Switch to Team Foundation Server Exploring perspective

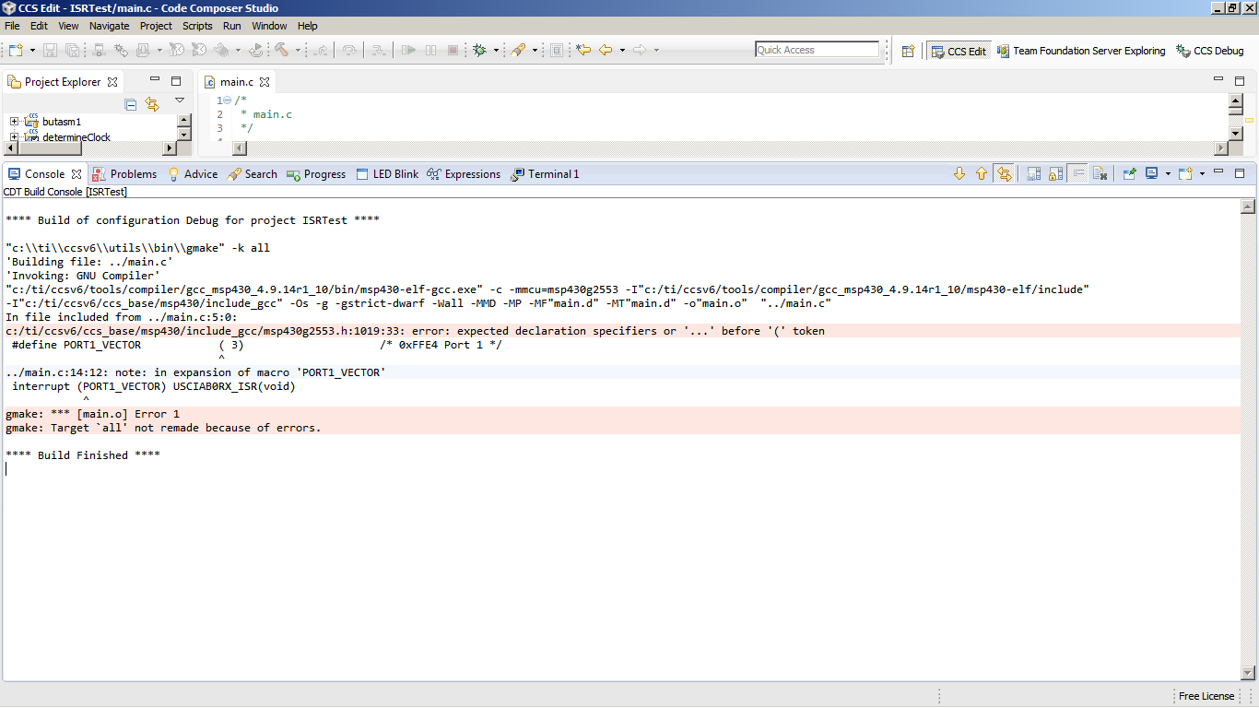click(x=1080, y=51)
